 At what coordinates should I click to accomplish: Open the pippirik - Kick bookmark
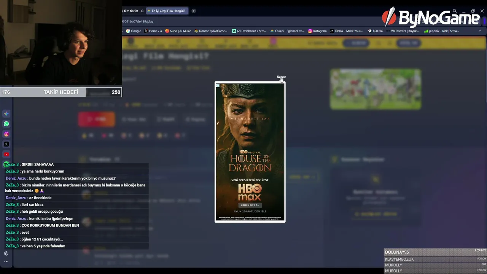[441, 31]
